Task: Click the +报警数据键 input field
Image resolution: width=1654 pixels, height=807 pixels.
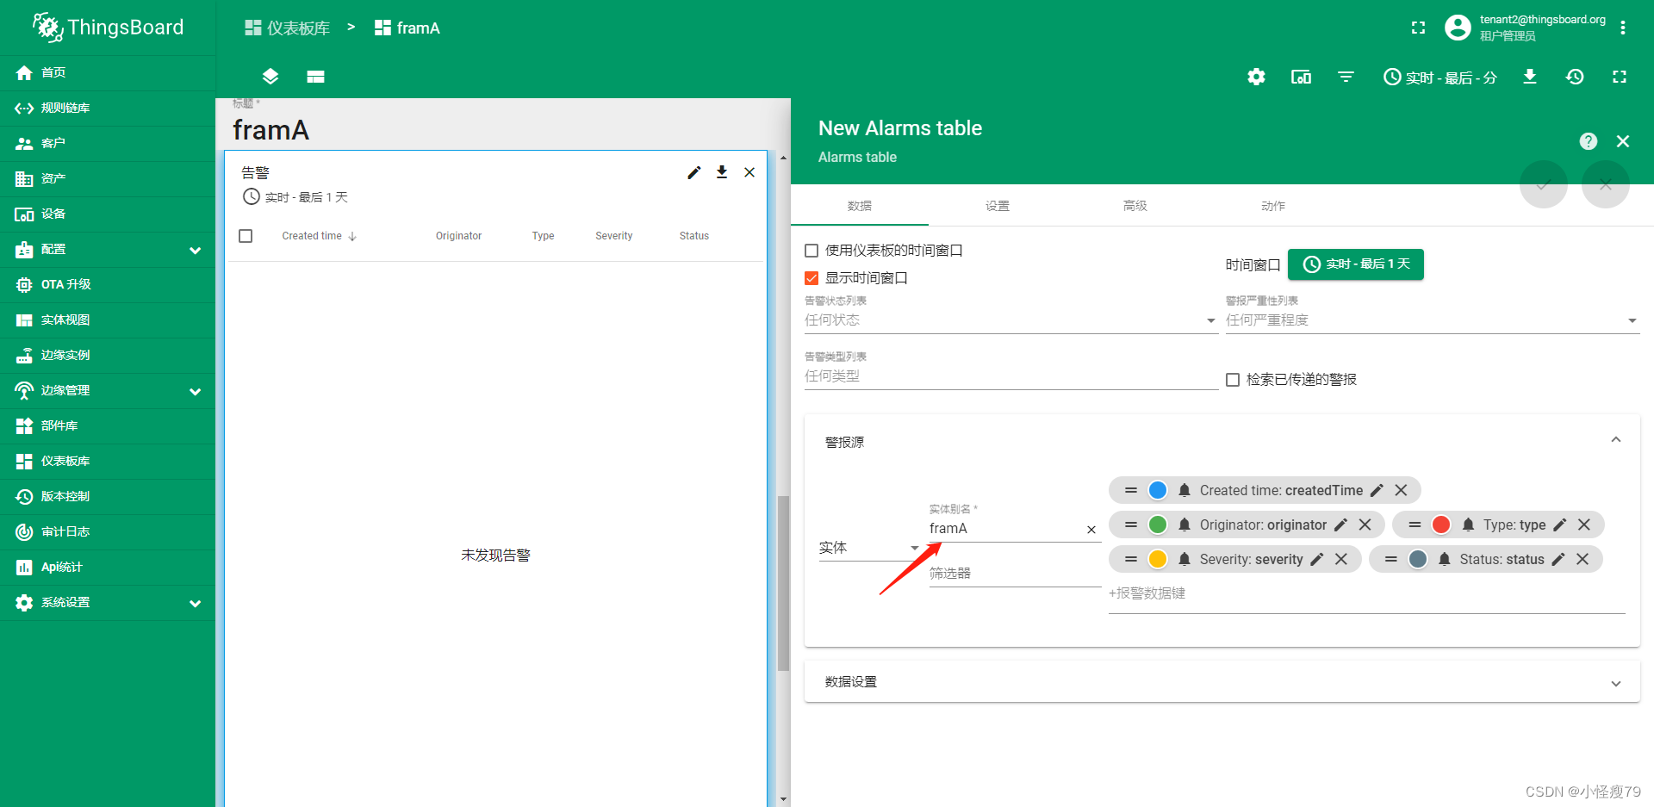Action: click(1366, 594)
